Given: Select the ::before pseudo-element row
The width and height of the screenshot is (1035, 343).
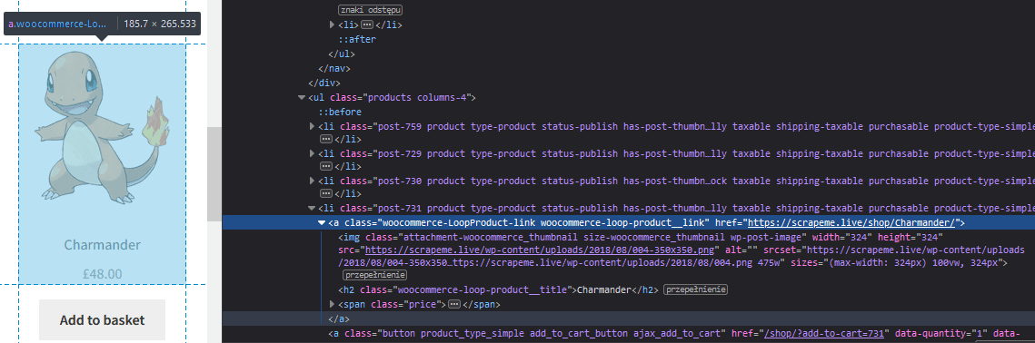Looking at the screenshot, I should [x=339, y=112].
